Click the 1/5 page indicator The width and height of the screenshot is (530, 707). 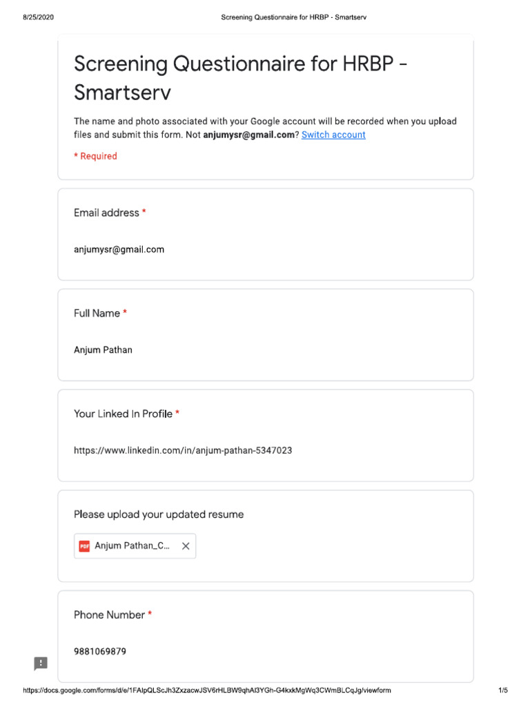tap(502, 690)
